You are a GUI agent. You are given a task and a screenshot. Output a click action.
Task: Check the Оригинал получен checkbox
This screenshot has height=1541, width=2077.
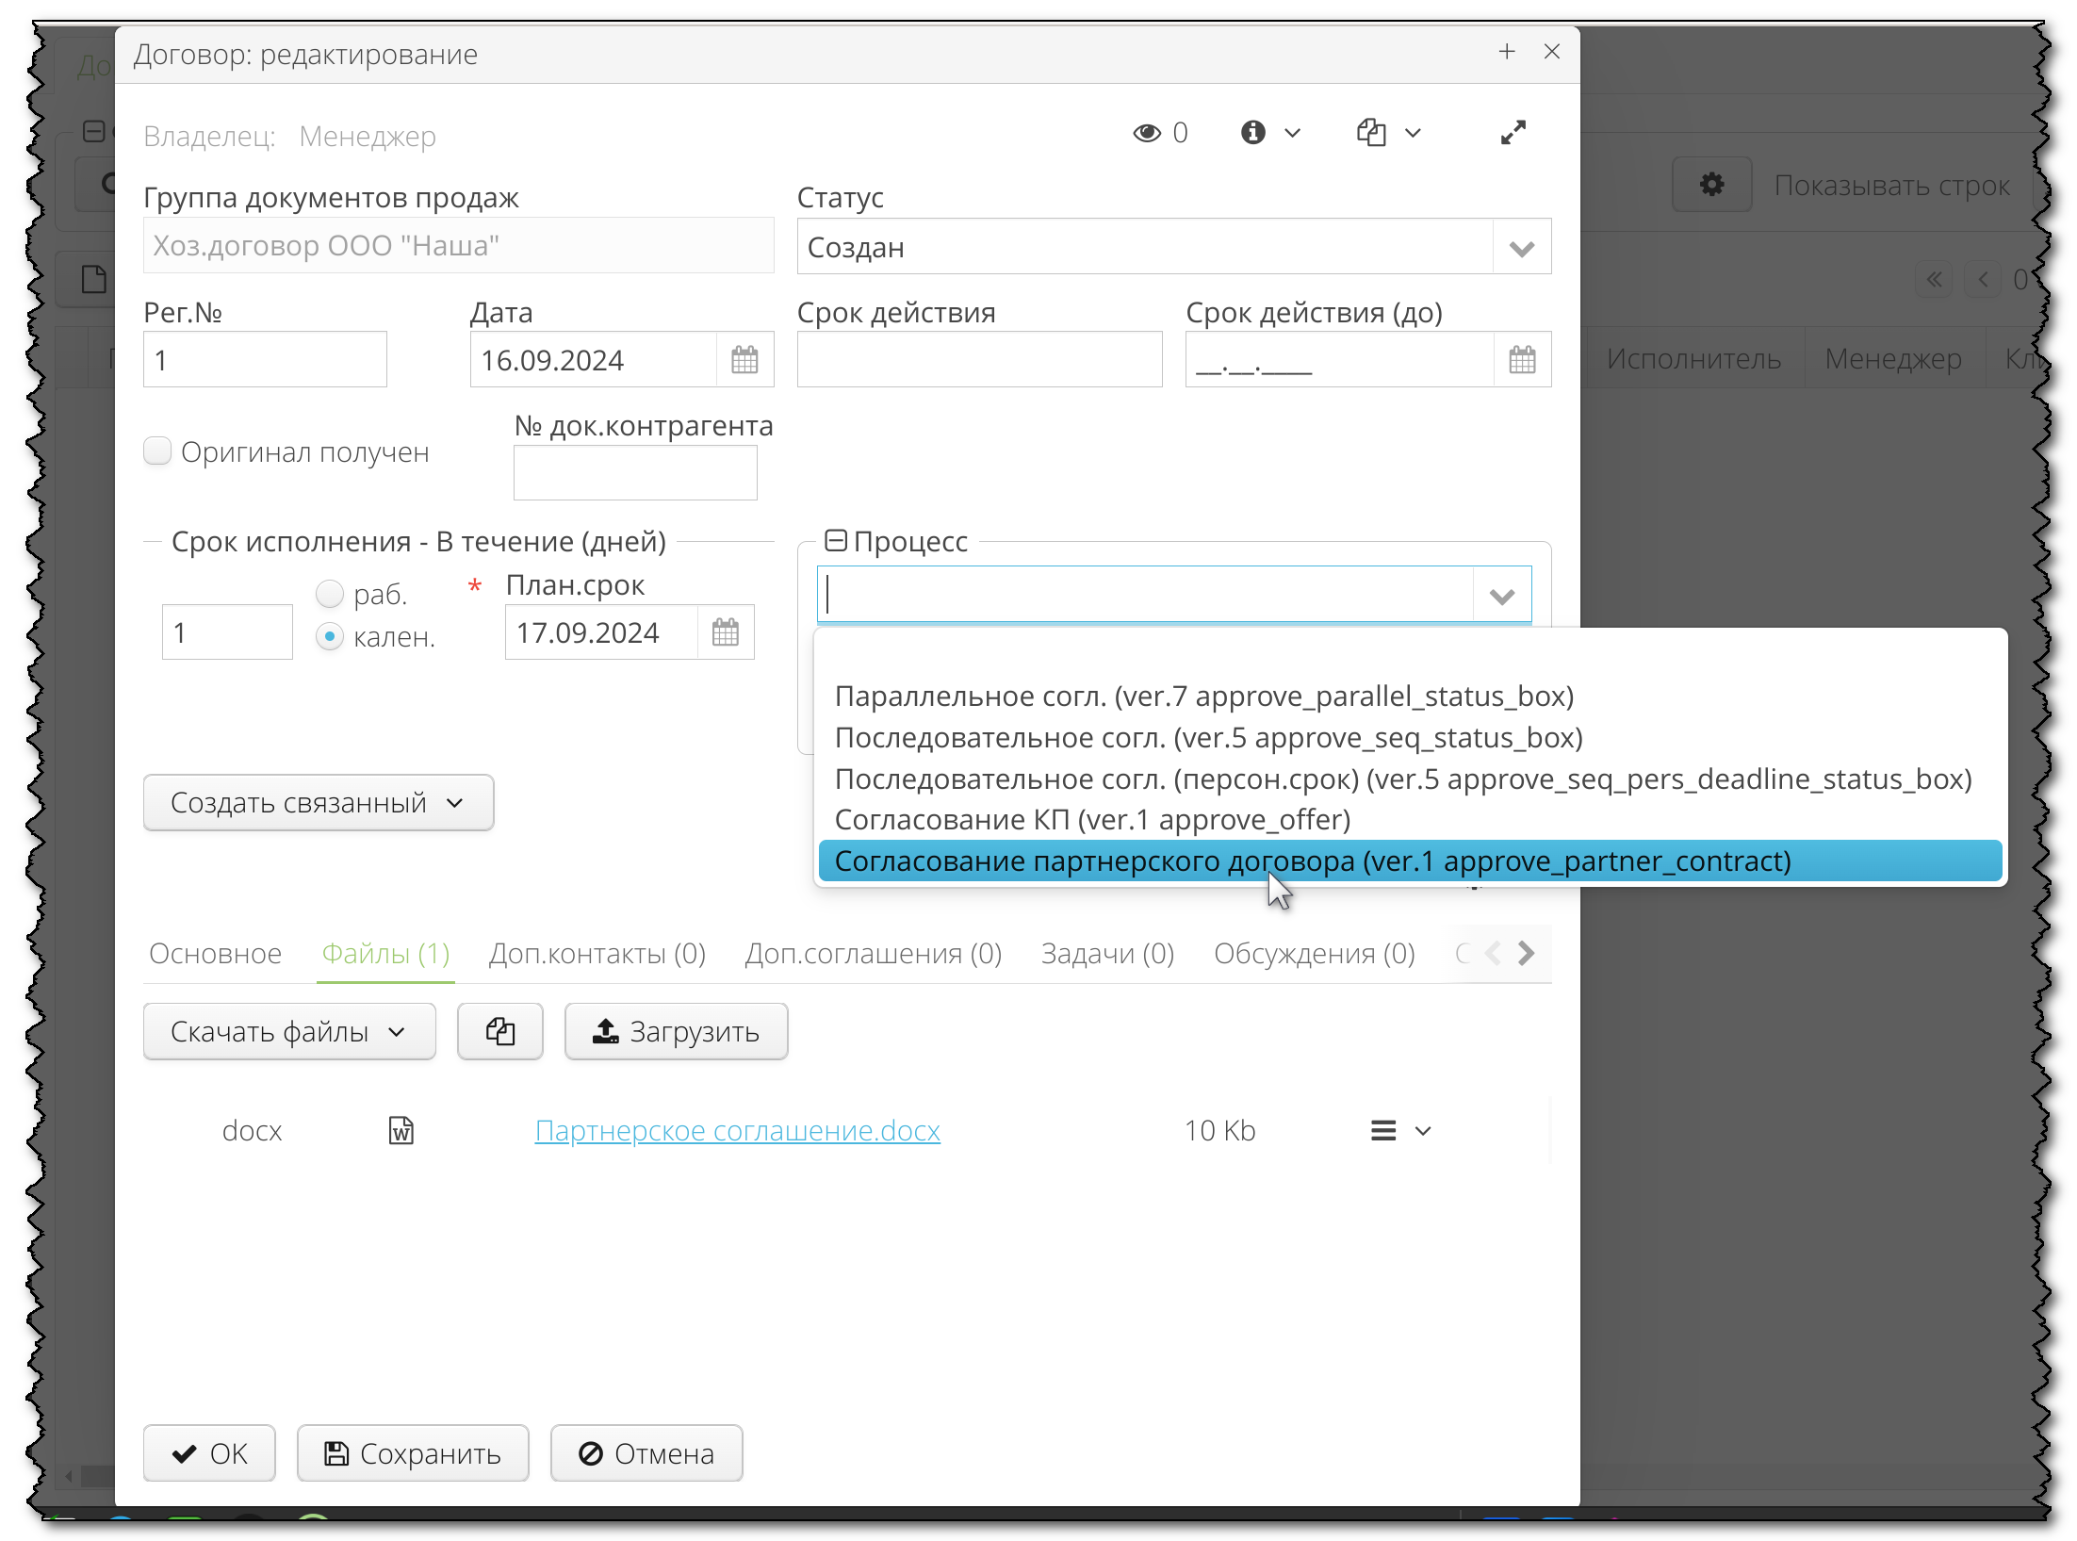point(157,451)
